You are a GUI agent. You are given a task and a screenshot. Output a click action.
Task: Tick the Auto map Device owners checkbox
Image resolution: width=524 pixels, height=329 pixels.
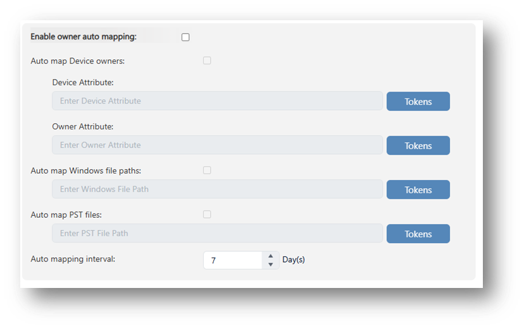coord(207,61)
